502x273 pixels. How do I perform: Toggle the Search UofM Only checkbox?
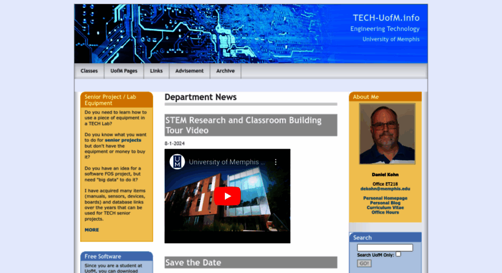tap(398, 254)
